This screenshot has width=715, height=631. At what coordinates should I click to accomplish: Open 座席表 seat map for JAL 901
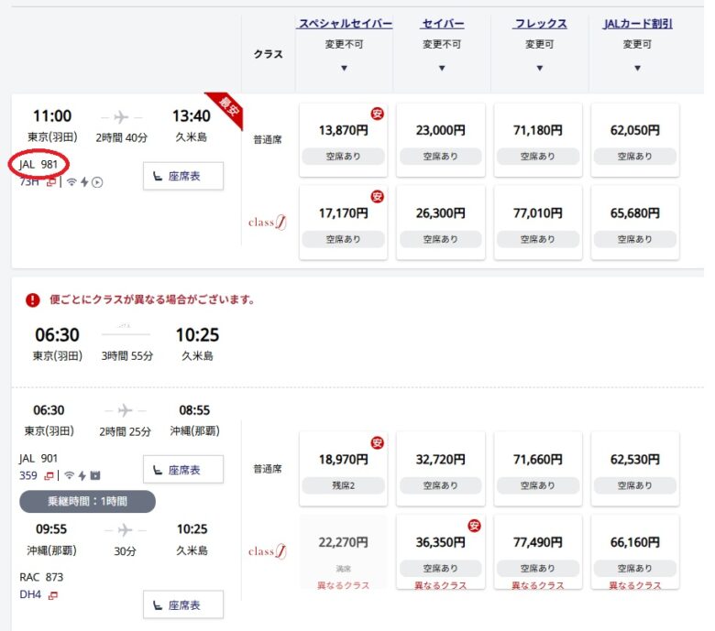tap(183, 469)
